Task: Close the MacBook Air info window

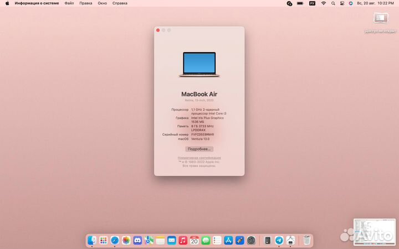Action: (x=158, y=30)
